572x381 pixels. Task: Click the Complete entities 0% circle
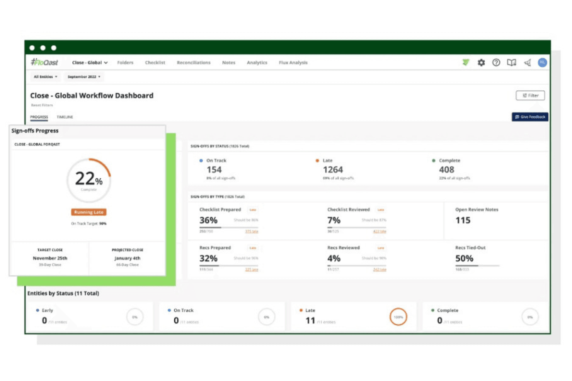point(530,317)
